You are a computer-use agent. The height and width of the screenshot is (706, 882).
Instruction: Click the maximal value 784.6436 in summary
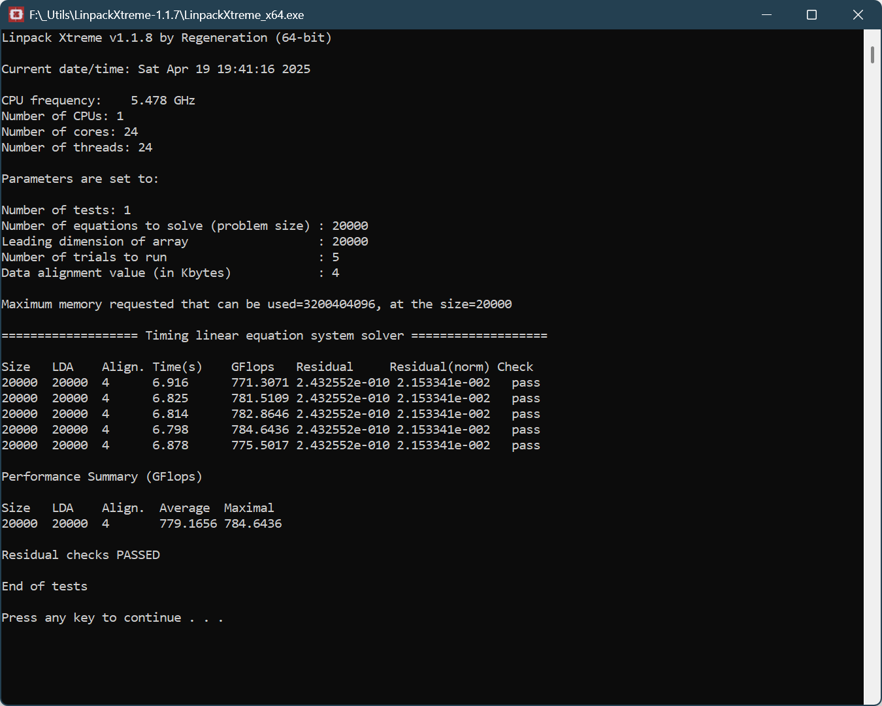click(253, 524)
